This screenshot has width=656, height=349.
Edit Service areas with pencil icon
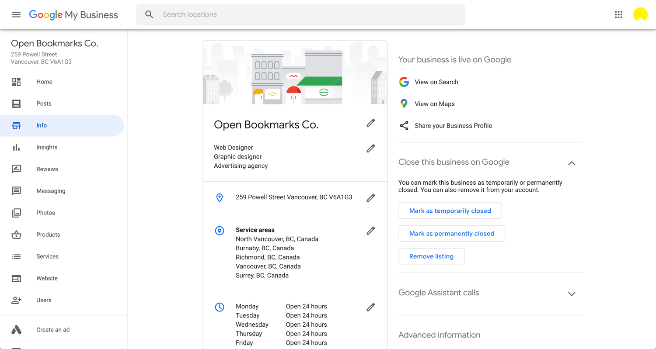(370, 231)
